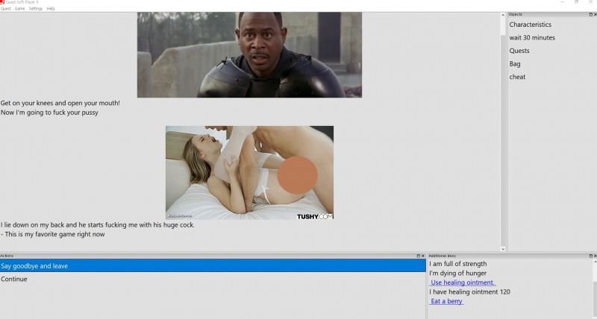Select the cheat entry in Objects
597x319 pixels.
click(x=517, y=77)
